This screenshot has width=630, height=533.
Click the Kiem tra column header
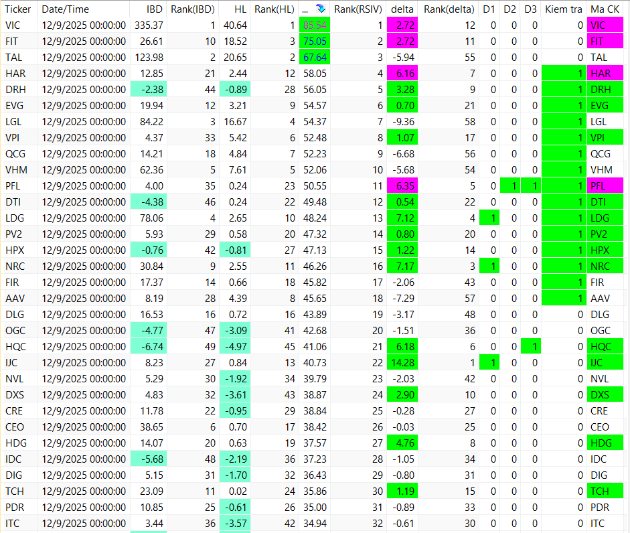pos(564,9)
